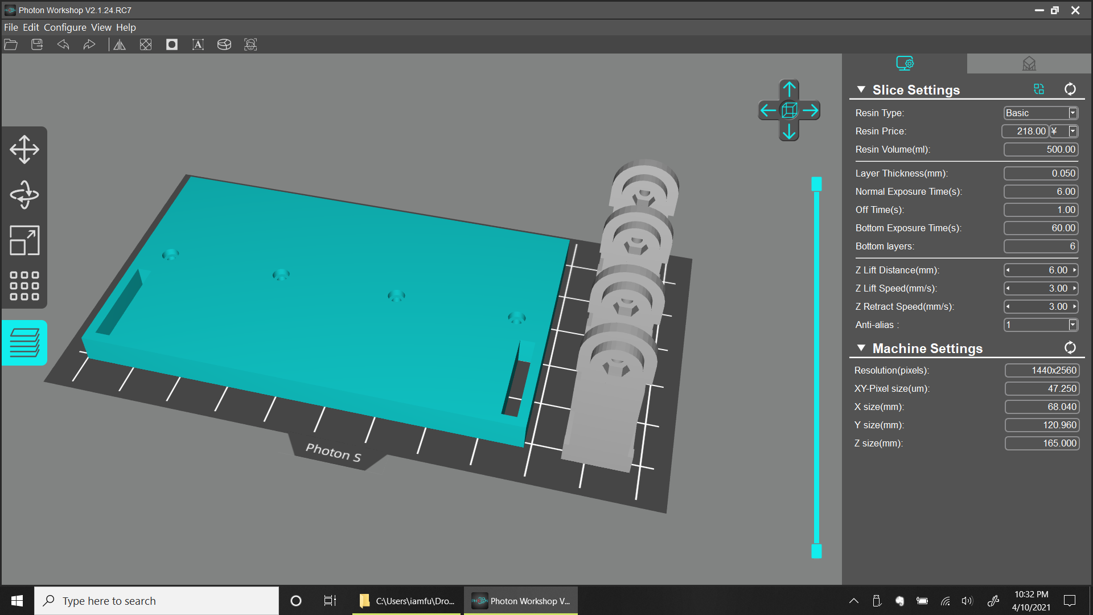Select the scale tool in sidebar
Screen dimensions: 1093x615
click(24, 240)
